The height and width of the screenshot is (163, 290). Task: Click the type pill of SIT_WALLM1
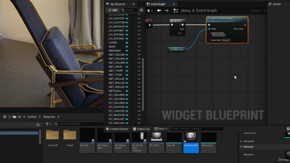(x=127, y=119)
